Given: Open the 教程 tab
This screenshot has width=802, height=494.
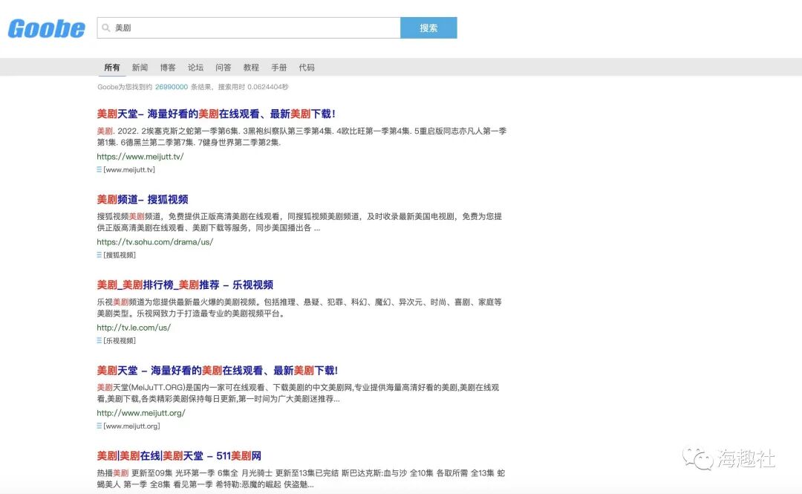Looking at the screenshot, I should (x=251, y=67).
